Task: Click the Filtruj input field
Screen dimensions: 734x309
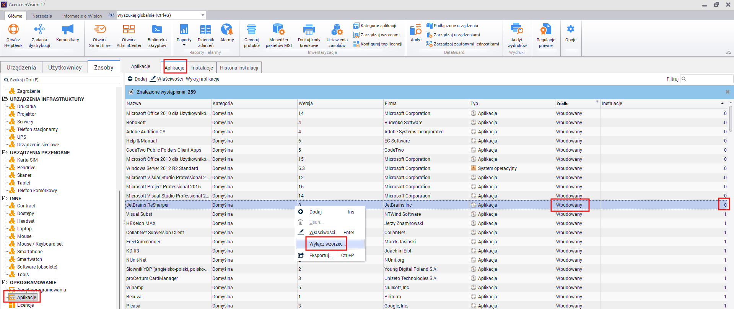Action: click(707, 79)
